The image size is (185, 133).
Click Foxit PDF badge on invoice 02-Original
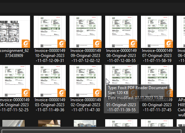(x=97, y=93)
